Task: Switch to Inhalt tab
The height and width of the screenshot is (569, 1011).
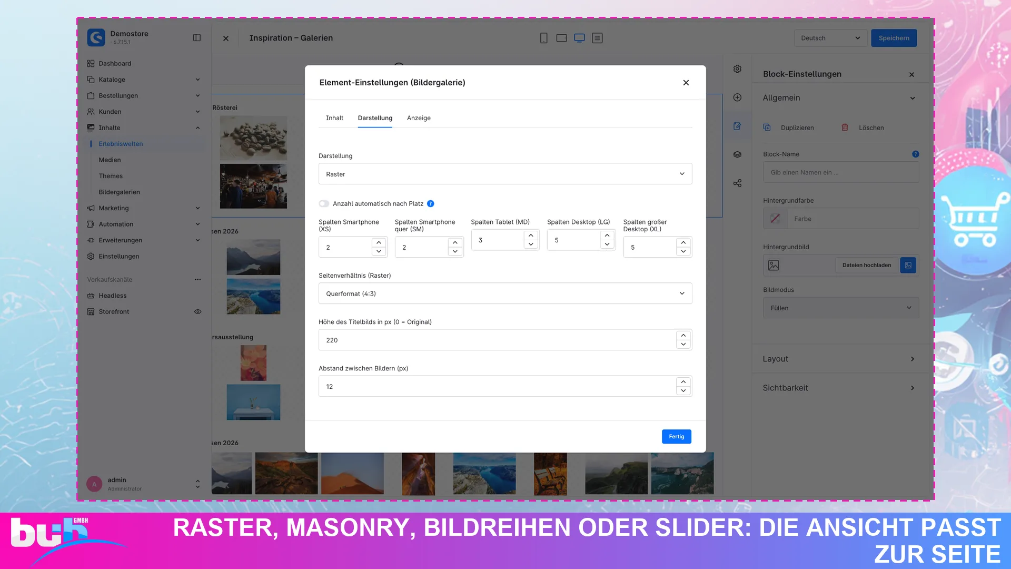Action: point(334,118)
